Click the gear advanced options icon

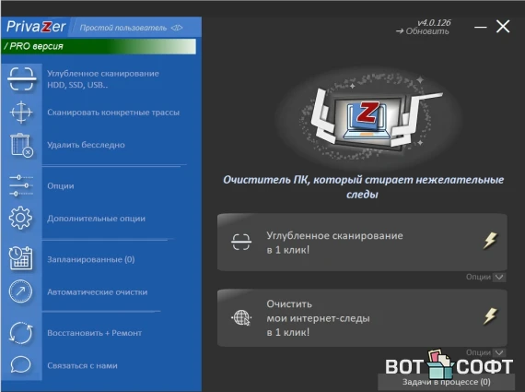[21, 218]
